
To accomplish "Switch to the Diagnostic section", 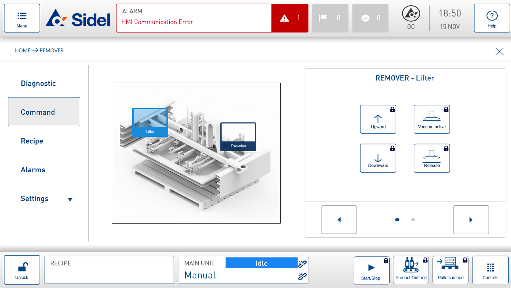I will point(38,83).
